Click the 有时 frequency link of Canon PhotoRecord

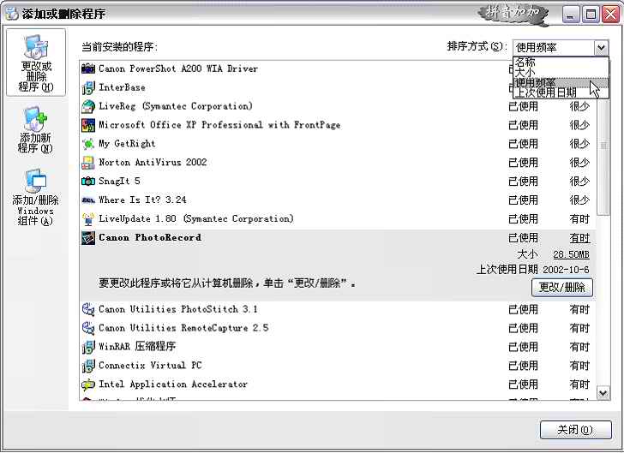coord(579,238)
